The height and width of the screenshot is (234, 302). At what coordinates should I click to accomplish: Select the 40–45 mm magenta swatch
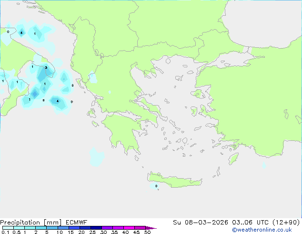coord(129,228)
